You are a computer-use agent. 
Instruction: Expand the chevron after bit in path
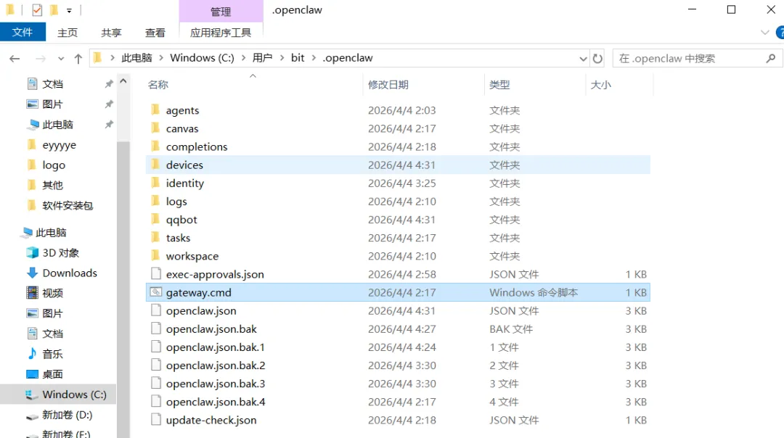point(314,58)
